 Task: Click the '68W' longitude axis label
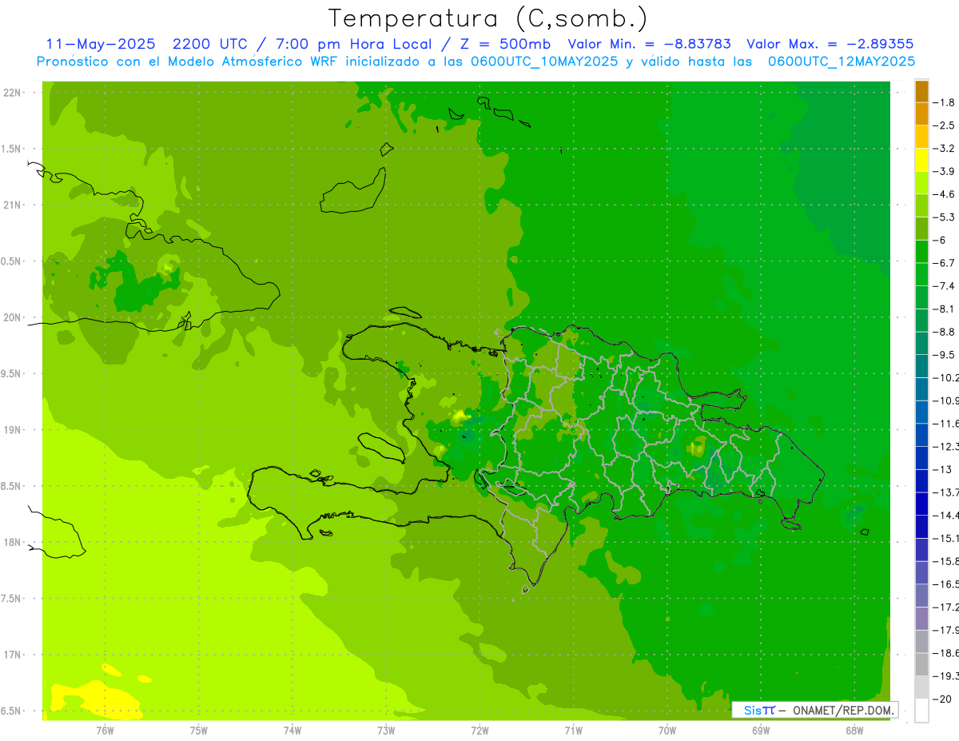[x=854, y=730]
